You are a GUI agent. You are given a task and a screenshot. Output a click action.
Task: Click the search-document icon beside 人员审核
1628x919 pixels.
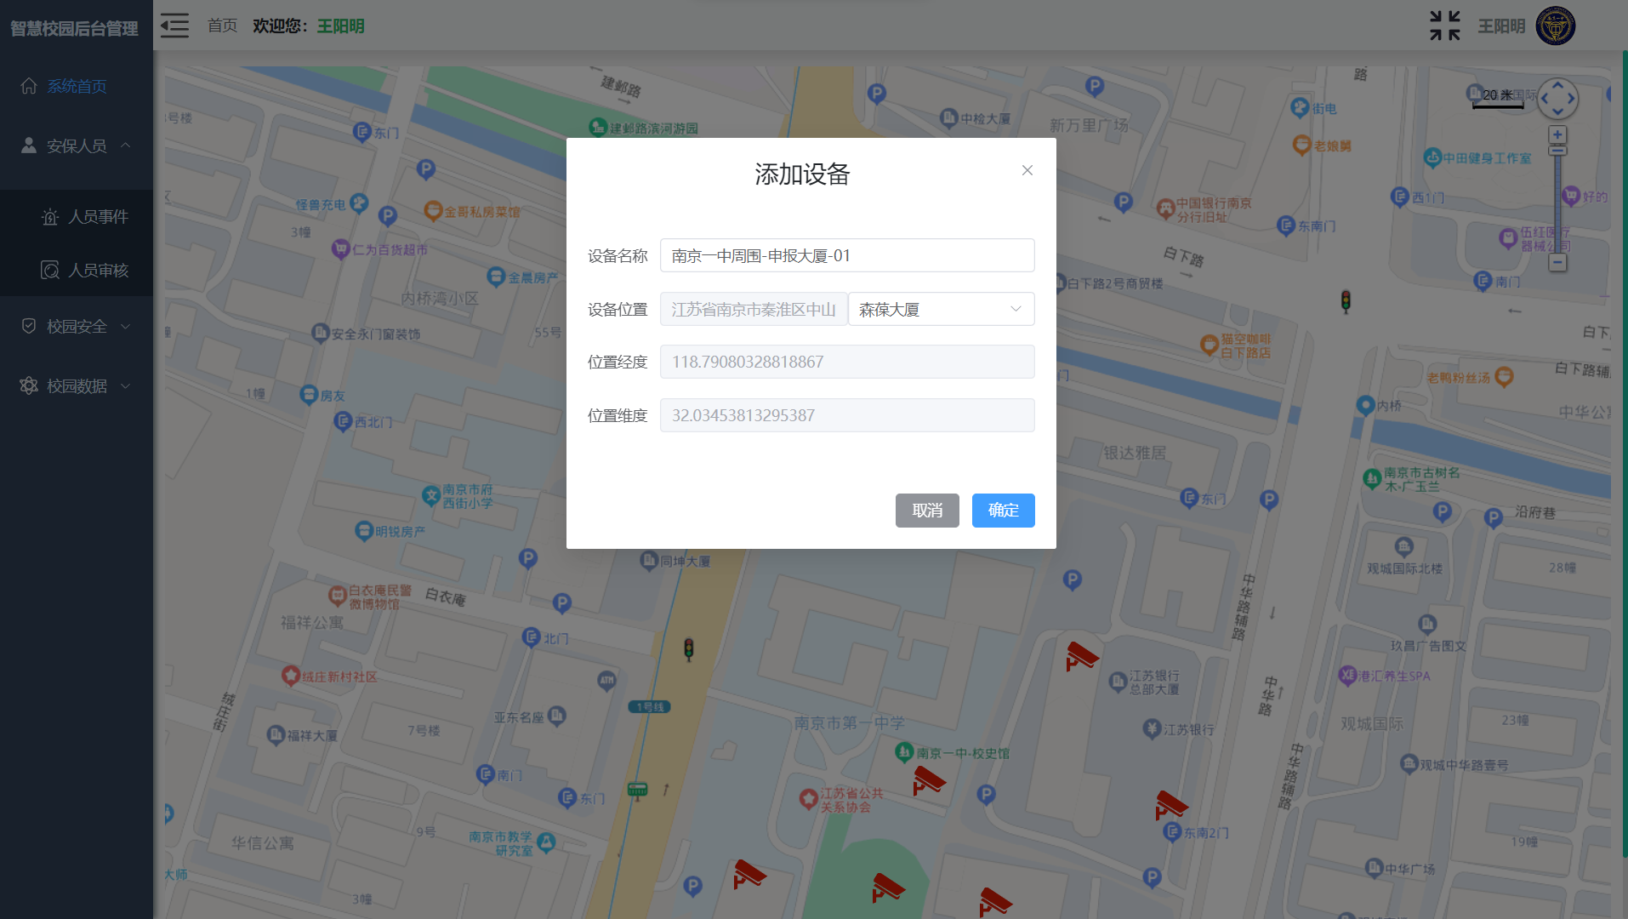click(50, 271)
